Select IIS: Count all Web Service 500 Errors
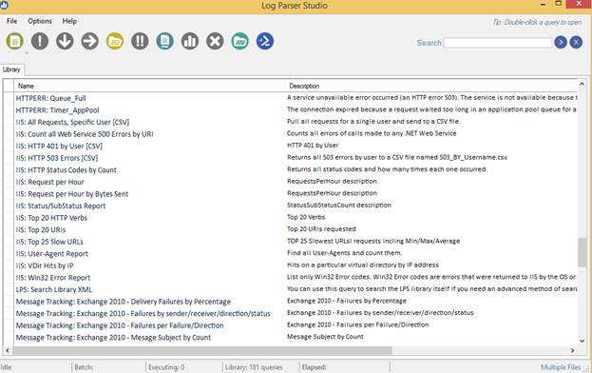The width and height of the screenshot is (592, 373). (85, 134)
